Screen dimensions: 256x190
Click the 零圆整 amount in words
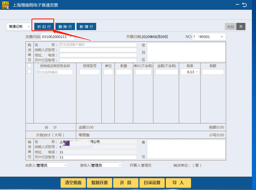click(84, 135)
